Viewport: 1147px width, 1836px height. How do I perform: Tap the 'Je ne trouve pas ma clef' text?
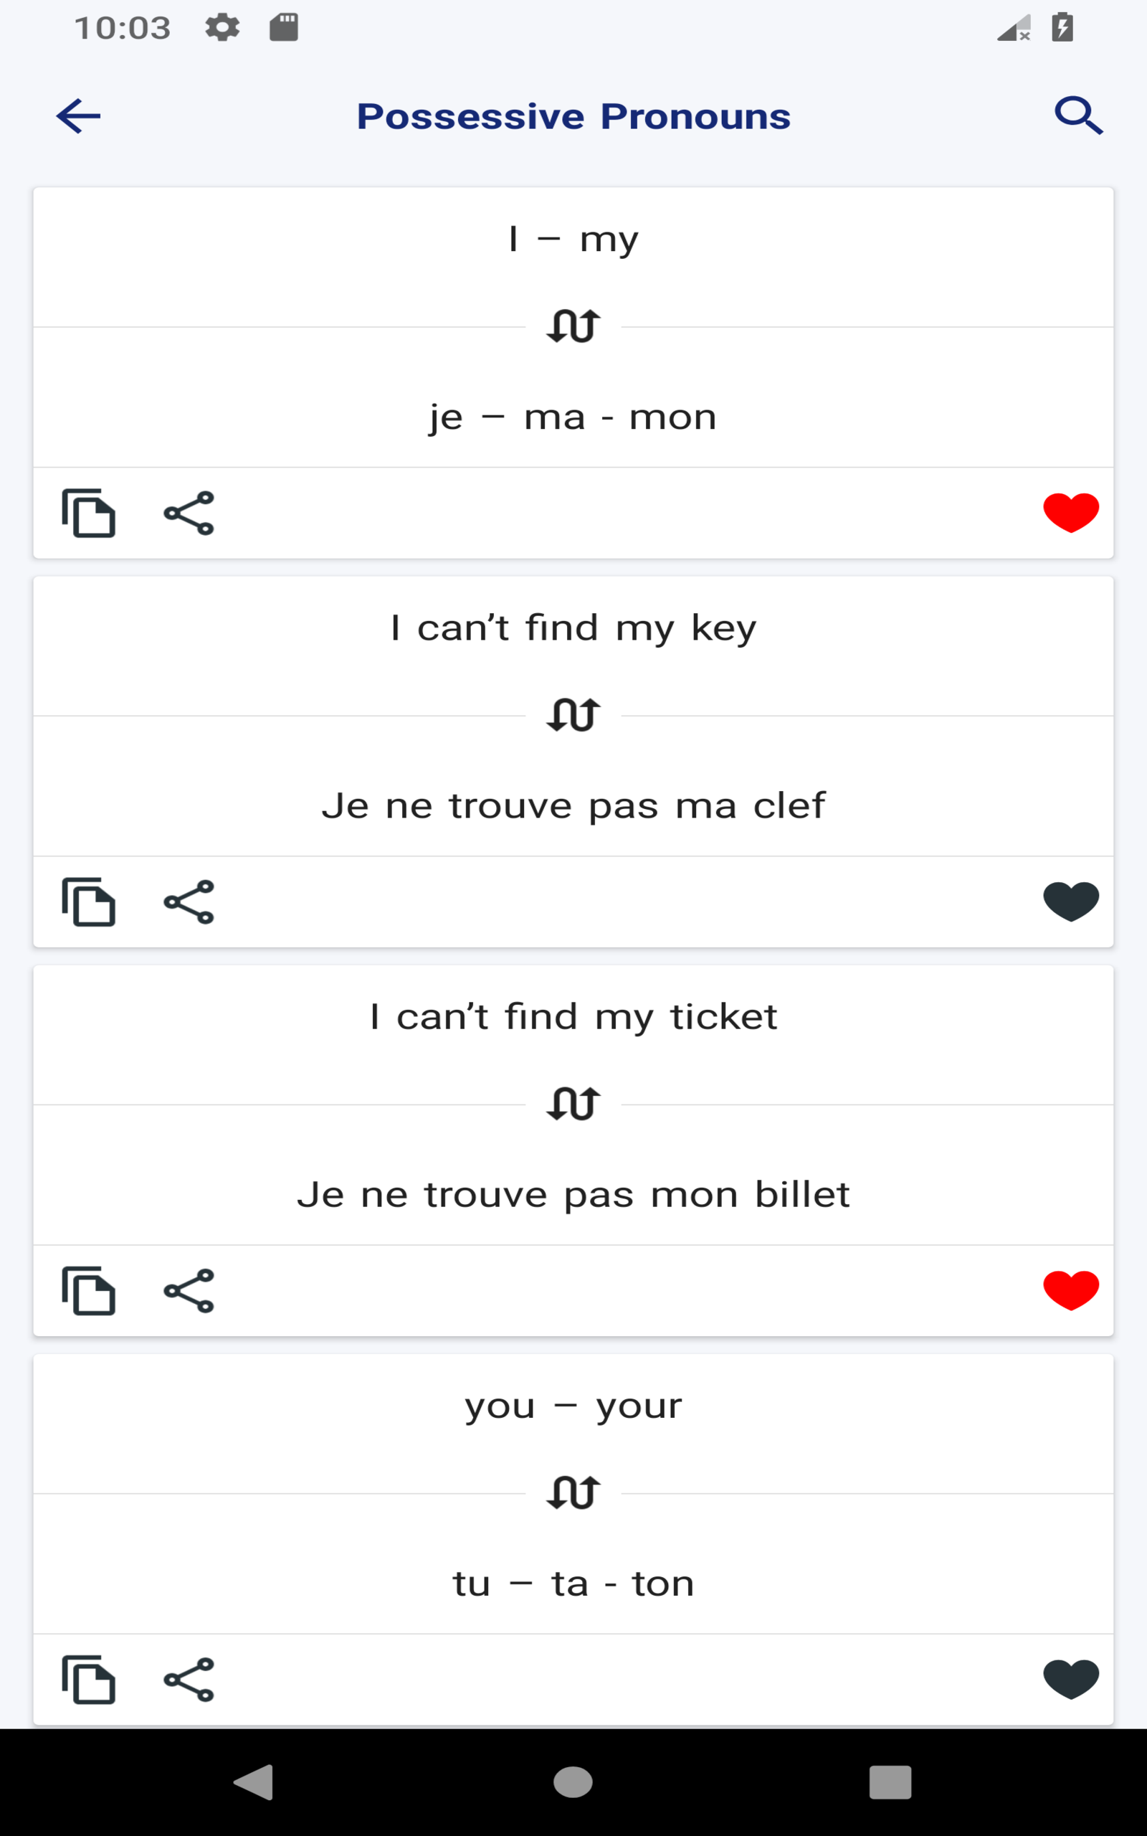point(573,805)
